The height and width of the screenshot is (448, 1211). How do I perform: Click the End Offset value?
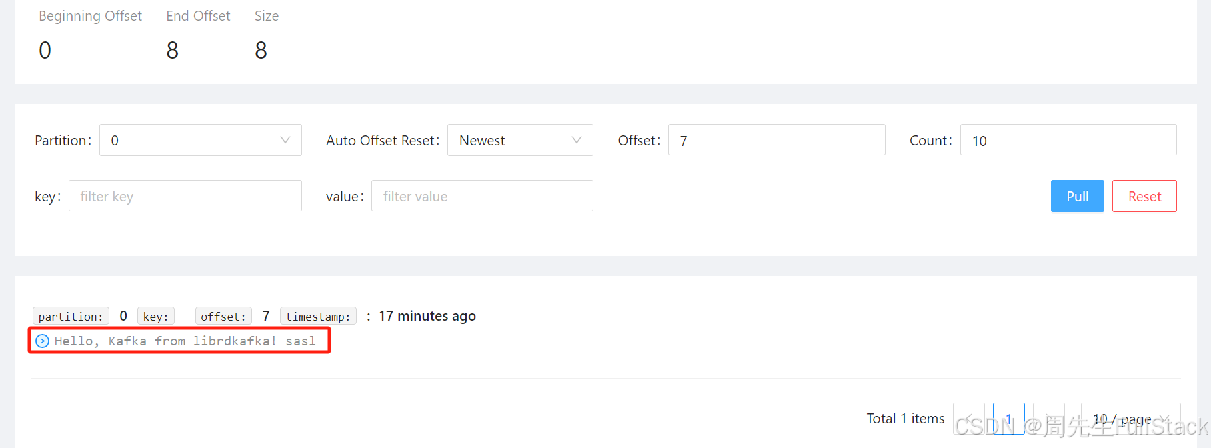tap(173, 50)
